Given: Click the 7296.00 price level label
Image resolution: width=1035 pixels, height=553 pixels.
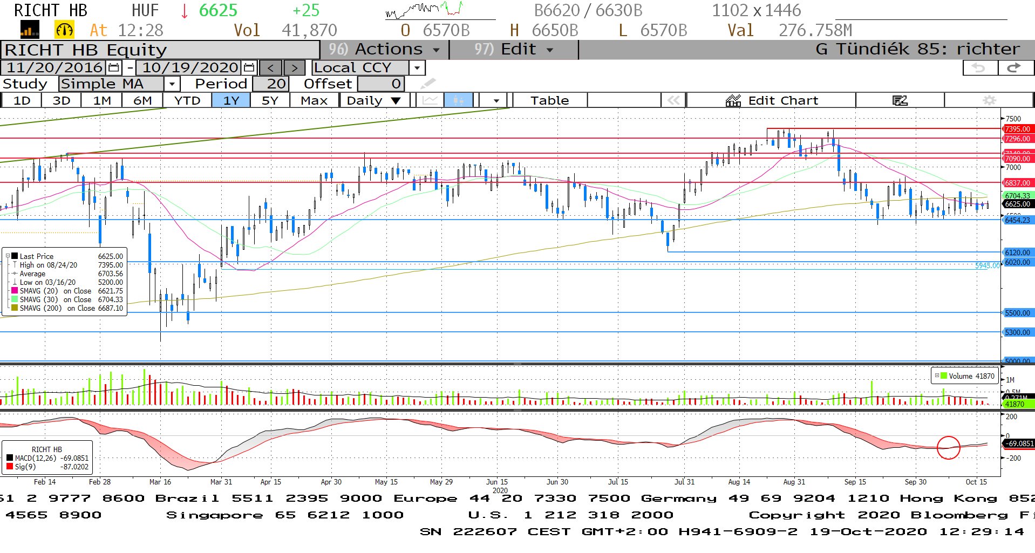Looking at the screenshot, I should pyautogui.click(x=1018, y=139).
